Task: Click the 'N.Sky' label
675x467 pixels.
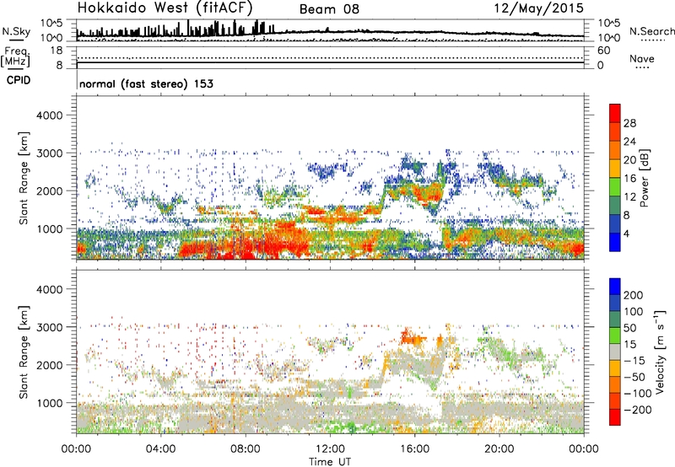Action: (16, 31)
